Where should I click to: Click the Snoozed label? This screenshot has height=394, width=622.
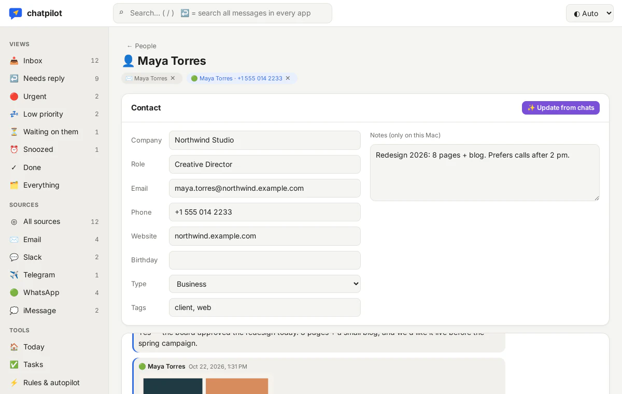38,149
